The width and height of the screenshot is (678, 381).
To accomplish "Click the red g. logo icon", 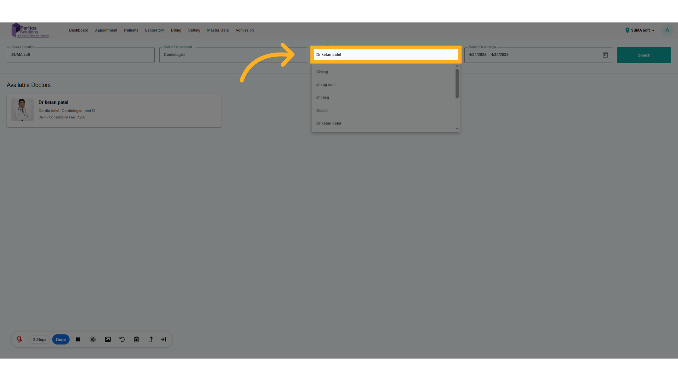I will click(19, 339).
